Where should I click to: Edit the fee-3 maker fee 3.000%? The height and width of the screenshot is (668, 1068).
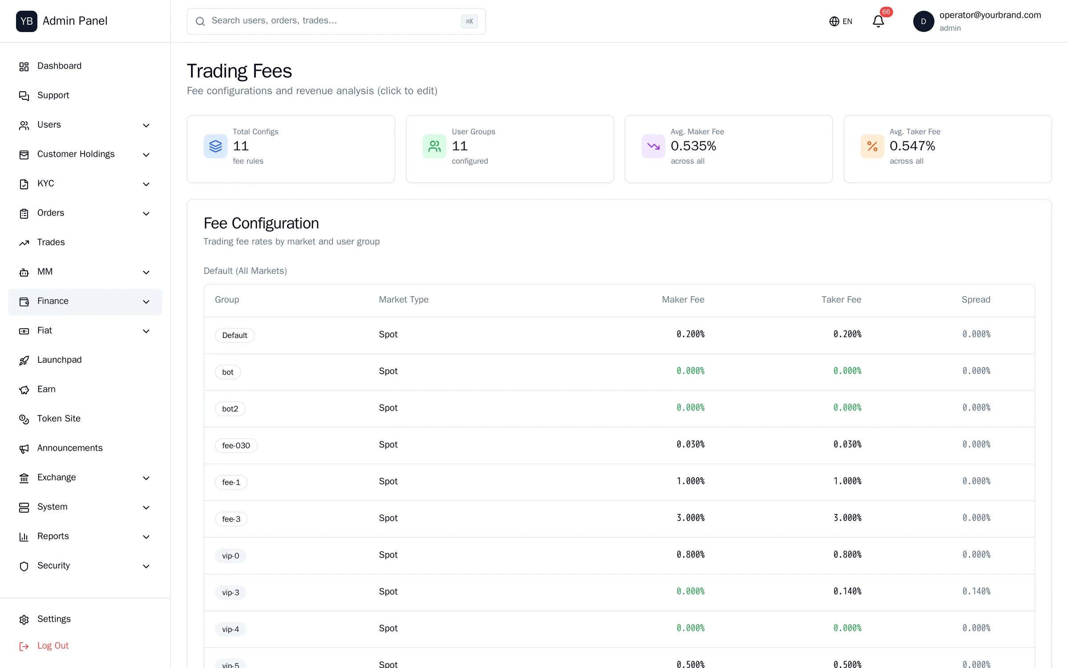pos(690,518)
